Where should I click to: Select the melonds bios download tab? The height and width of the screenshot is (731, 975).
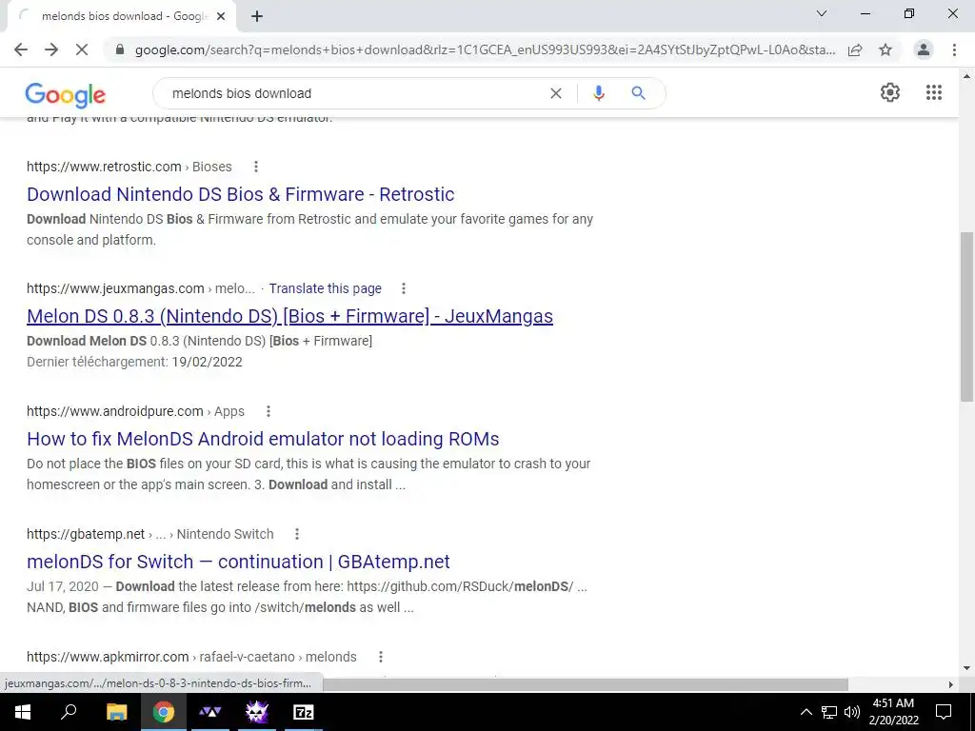tap(121, 17)
